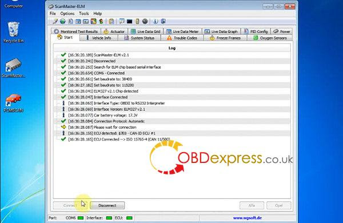Click the ECU green status indicator

coord(130,218)
